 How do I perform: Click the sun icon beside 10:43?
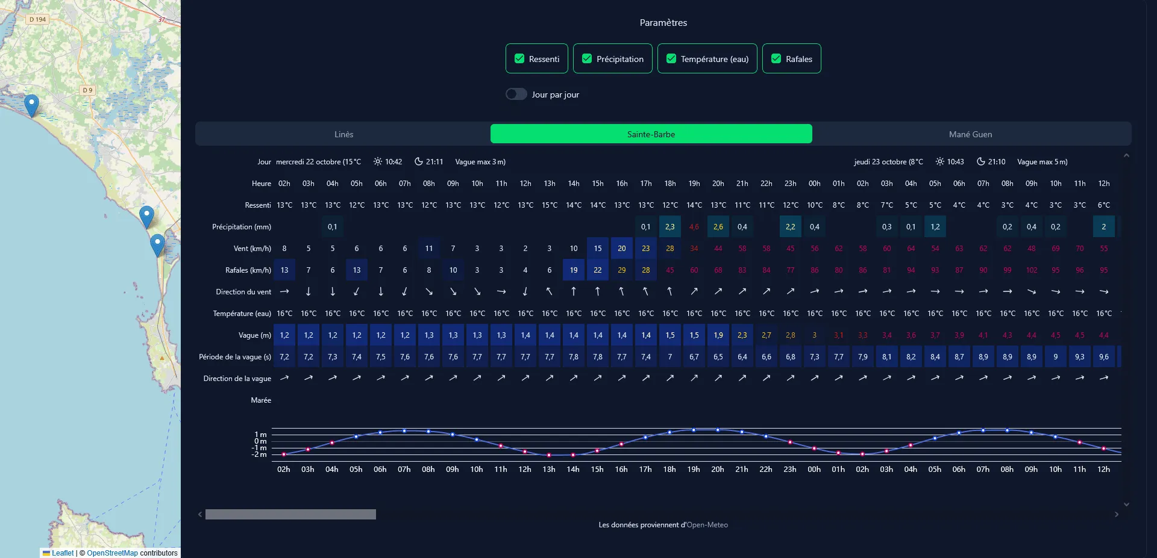coord(939,162)
